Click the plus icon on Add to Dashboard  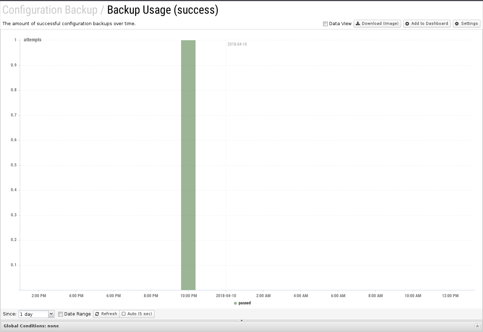pyautogui.click(x=407, y=24)
